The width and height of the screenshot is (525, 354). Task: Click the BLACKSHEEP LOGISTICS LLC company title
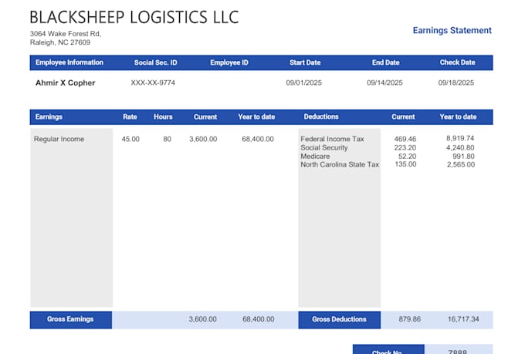click(x=134, y=17)
